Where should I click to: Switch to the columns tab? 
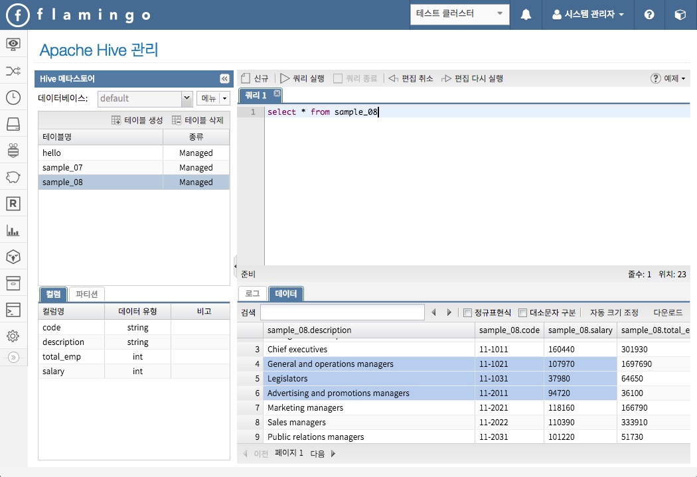(53, 295)
